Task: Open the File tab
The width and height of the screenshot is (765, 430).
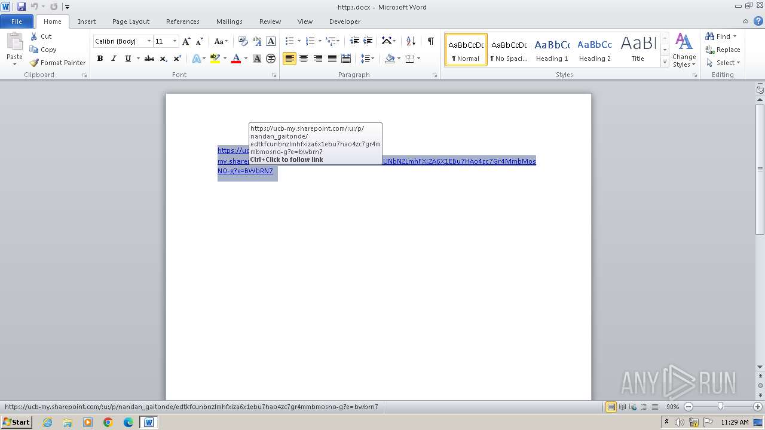Action: (17, 21)
